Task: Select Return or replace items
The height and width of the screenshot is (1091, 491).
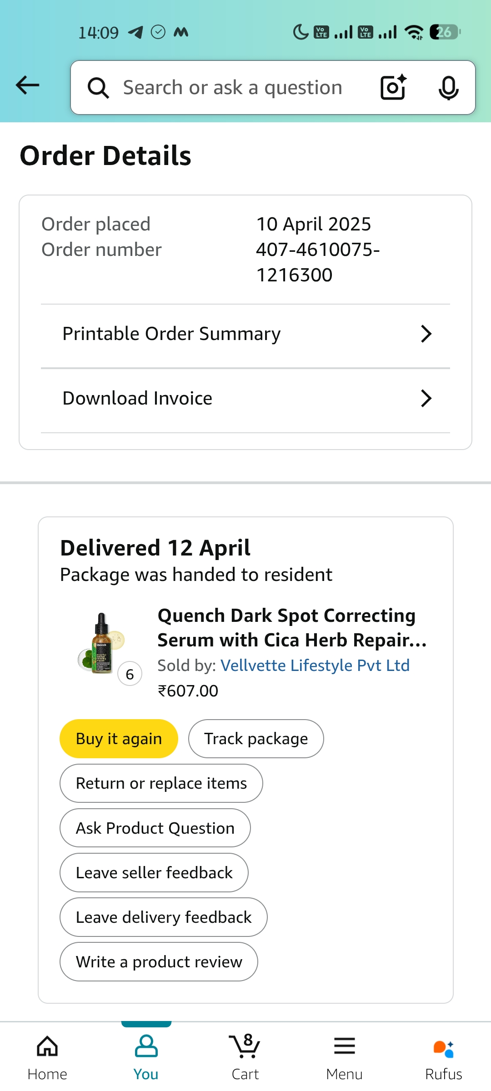Action: (x=161, y=783)
